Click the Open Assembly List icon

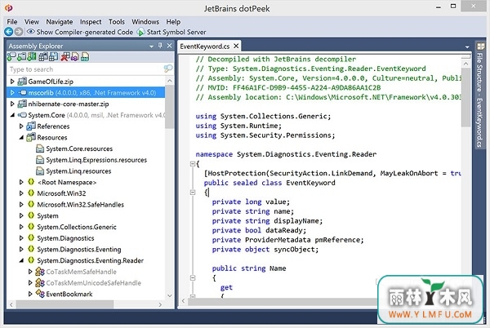point(43,57)
